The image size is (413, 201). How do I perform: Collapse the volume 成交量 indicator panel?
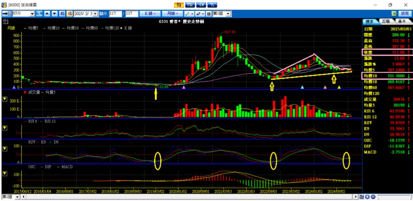(x=5, y=99)
